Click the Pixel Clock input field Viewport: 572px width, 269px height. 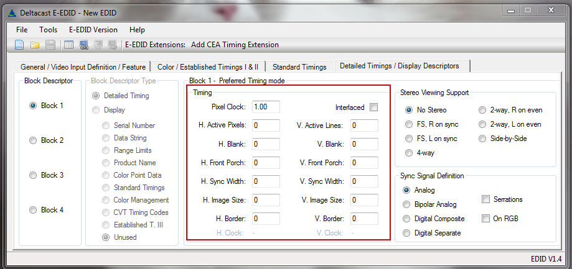pos(266,107)
